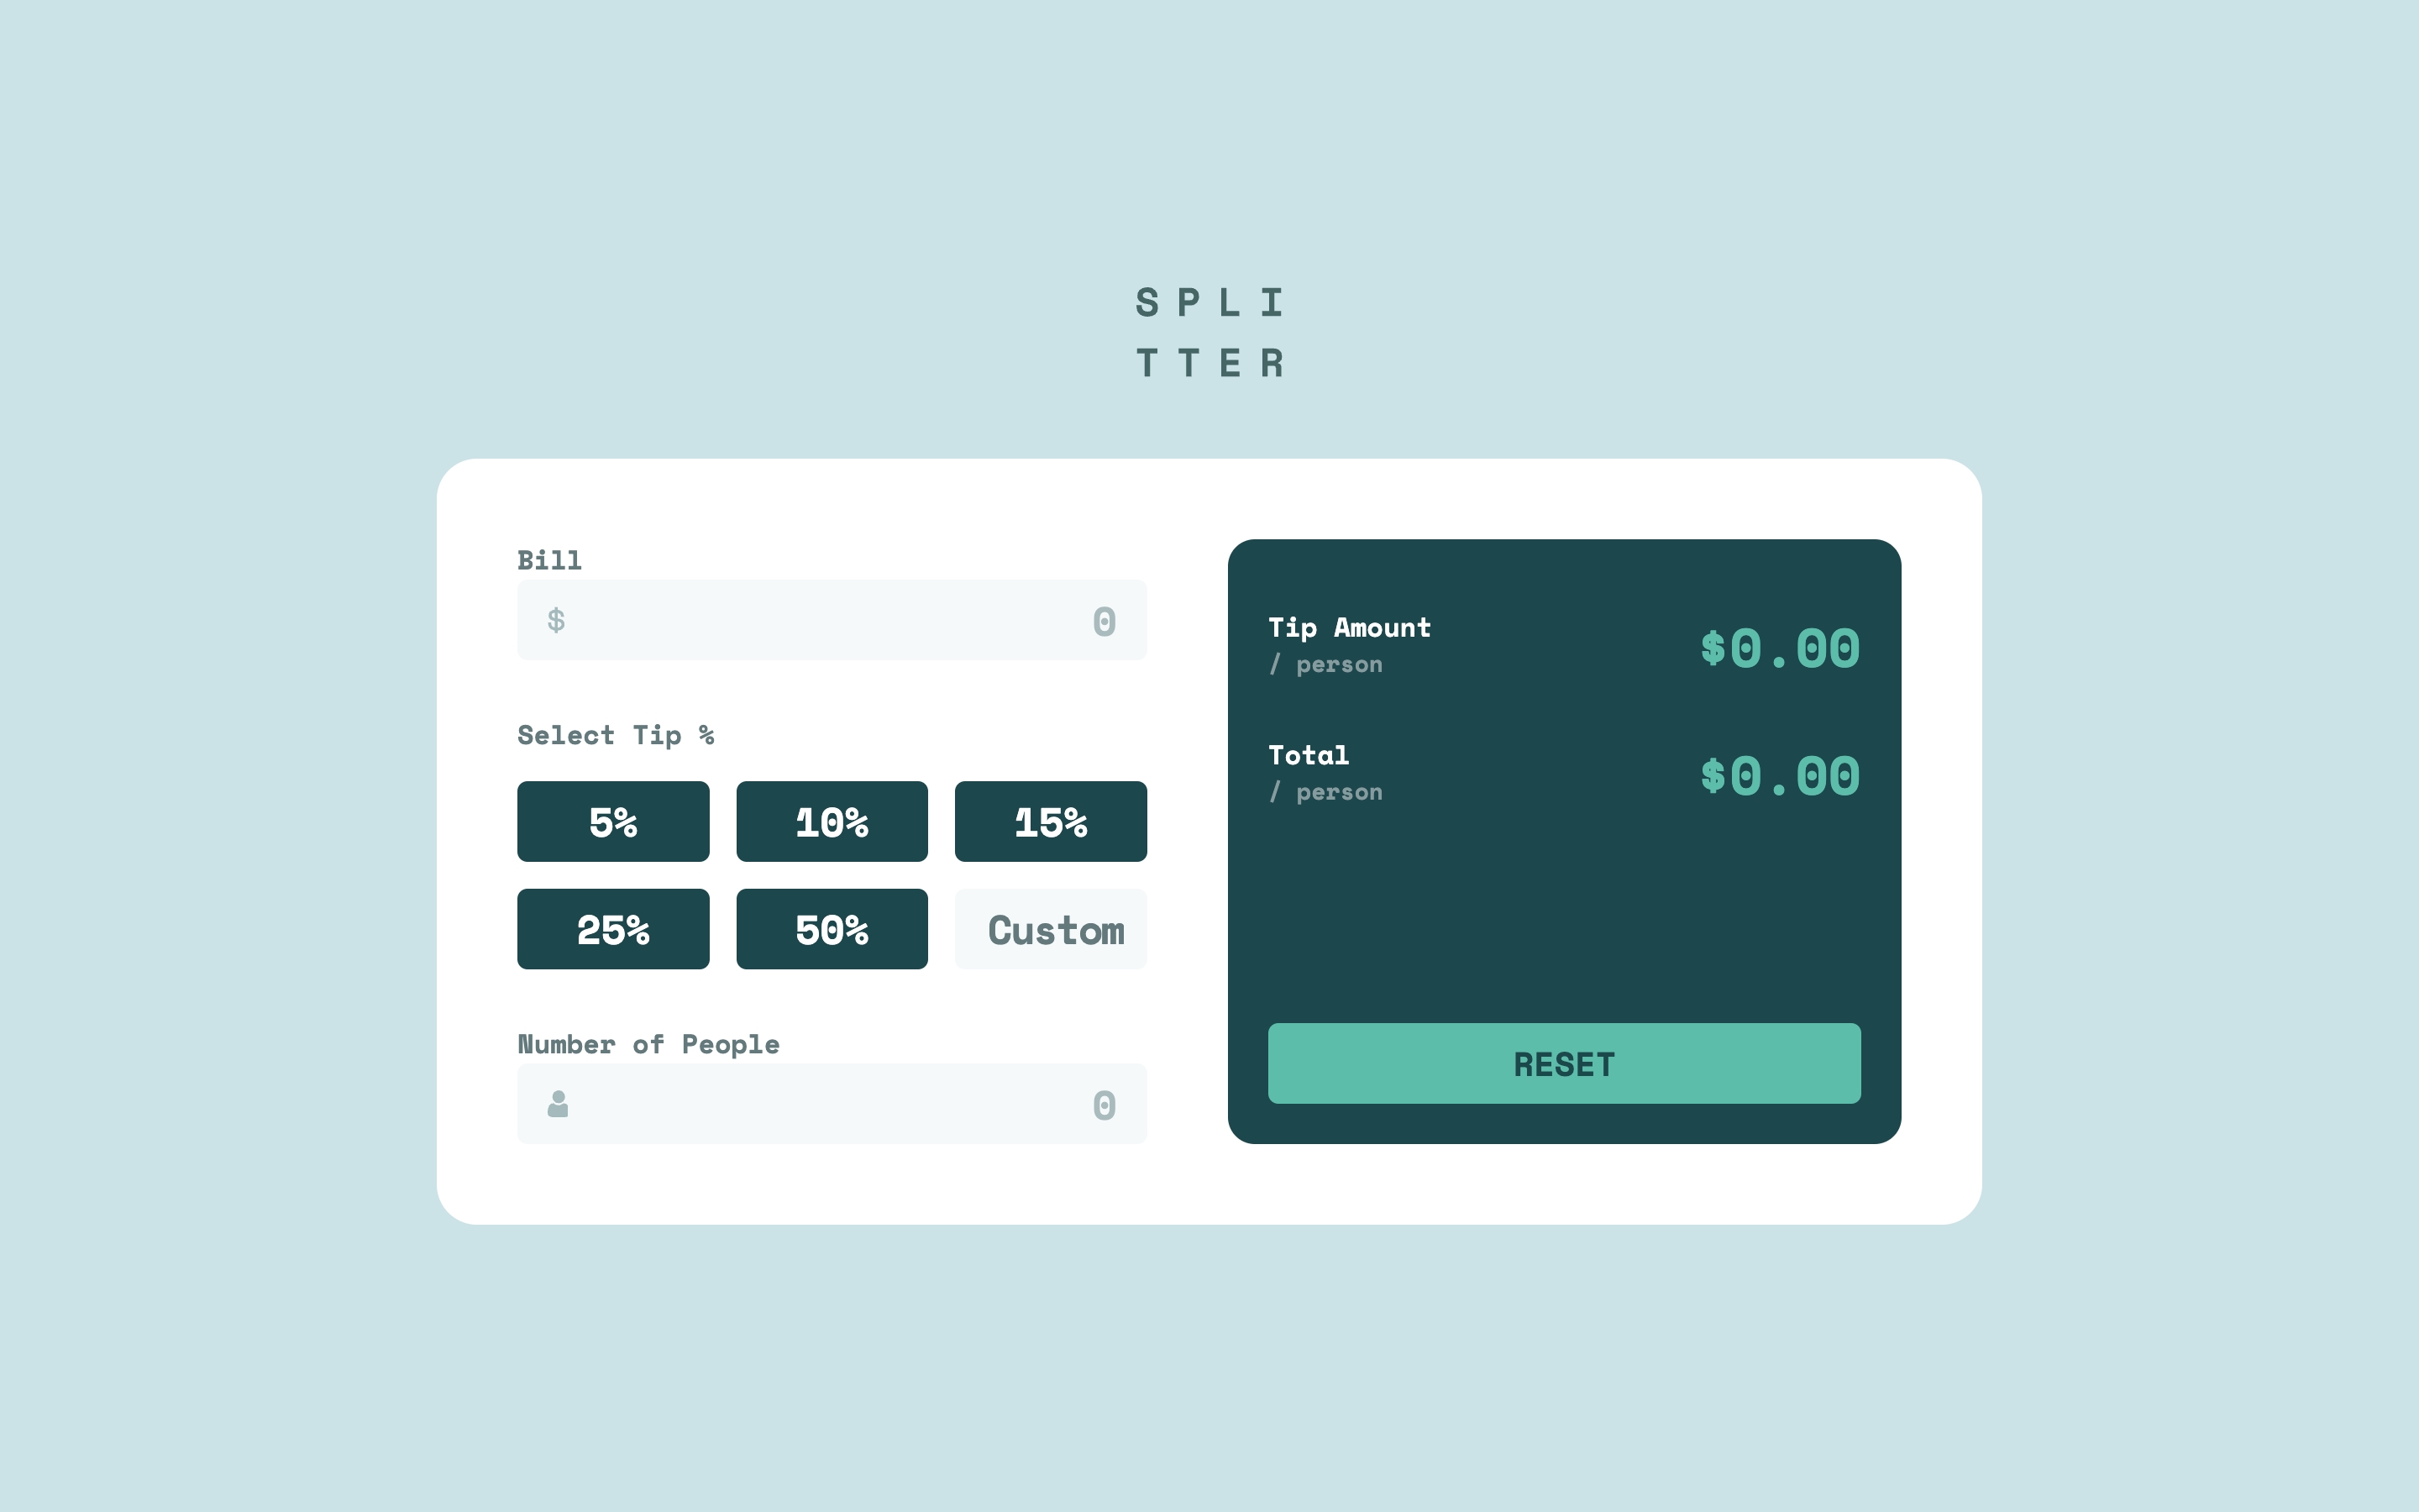2419x1512 pixels.
Task: Select the 10% tip button
Action: [832, 821]
